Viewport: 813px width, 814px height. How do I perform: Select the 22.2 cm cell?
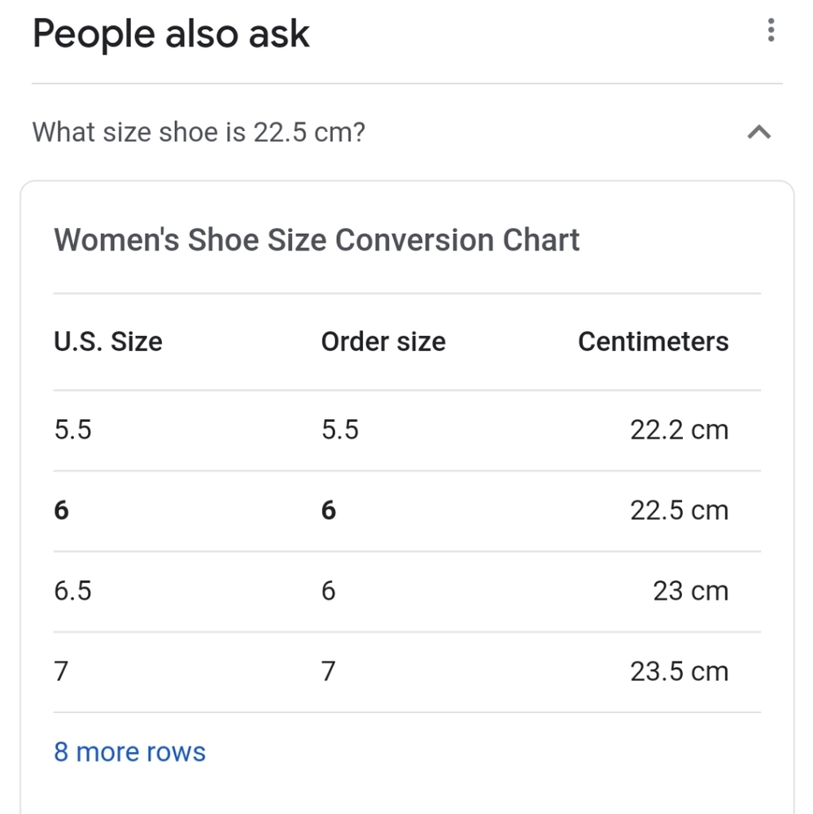tap(680, 430)
